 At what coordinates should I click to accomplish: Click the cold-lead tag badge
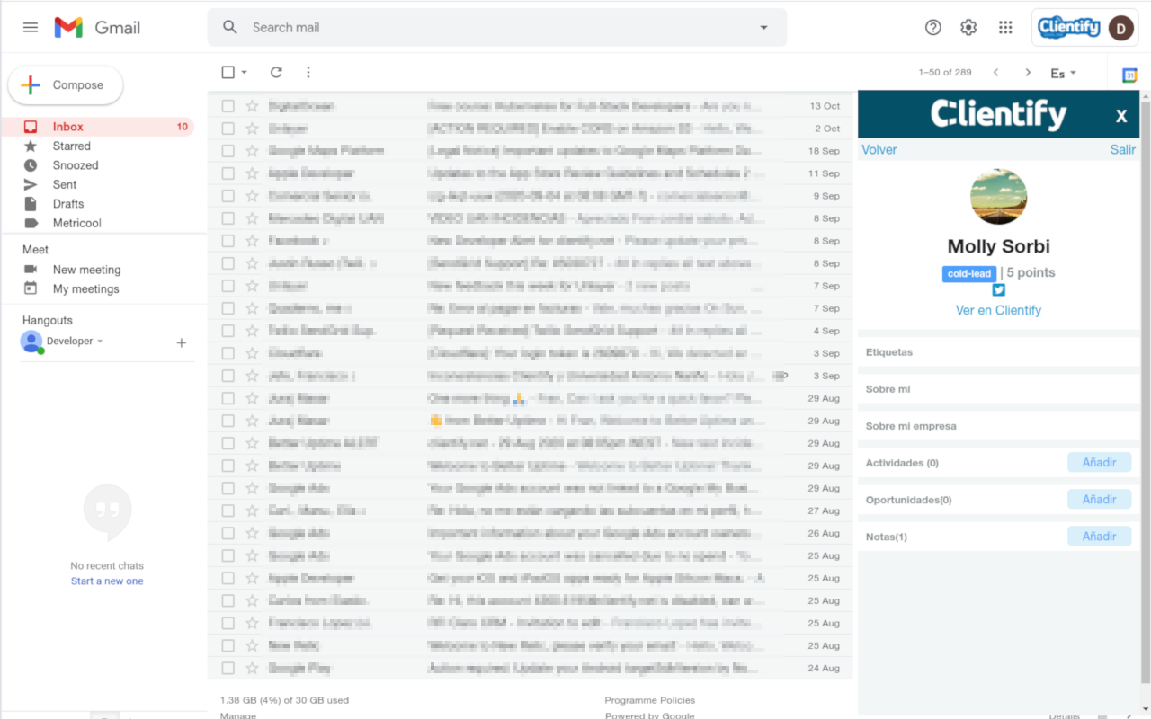969,274
